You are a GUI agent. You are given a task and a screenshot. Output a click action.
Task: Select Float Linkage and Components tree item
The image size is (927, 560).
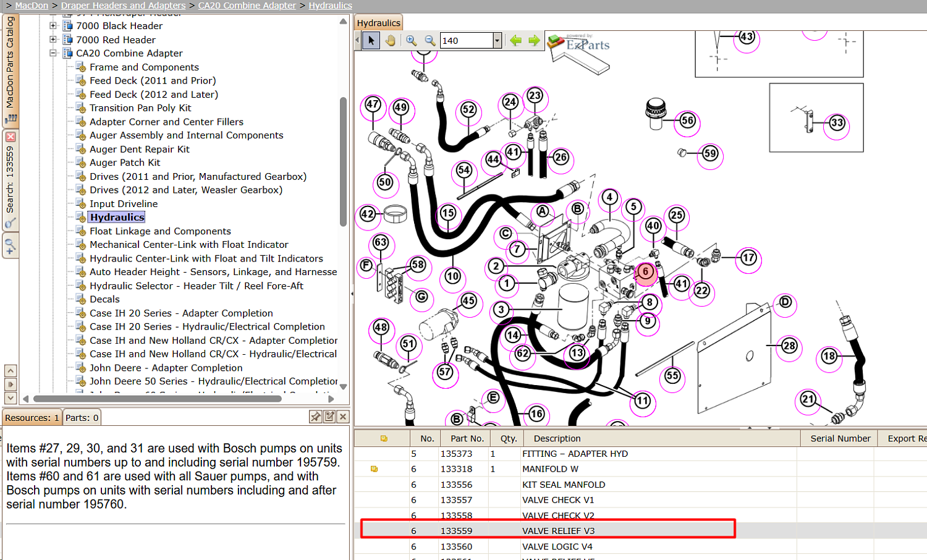click(x=160, y=231)
